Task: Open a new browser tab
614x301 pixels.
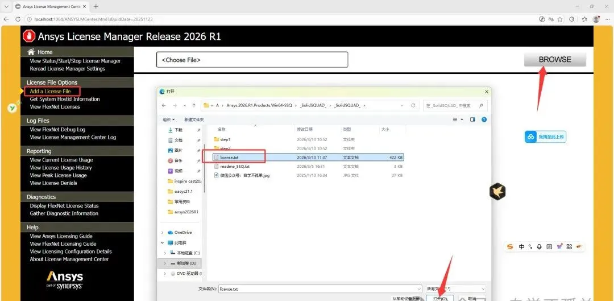Action: tap(96, 7)
